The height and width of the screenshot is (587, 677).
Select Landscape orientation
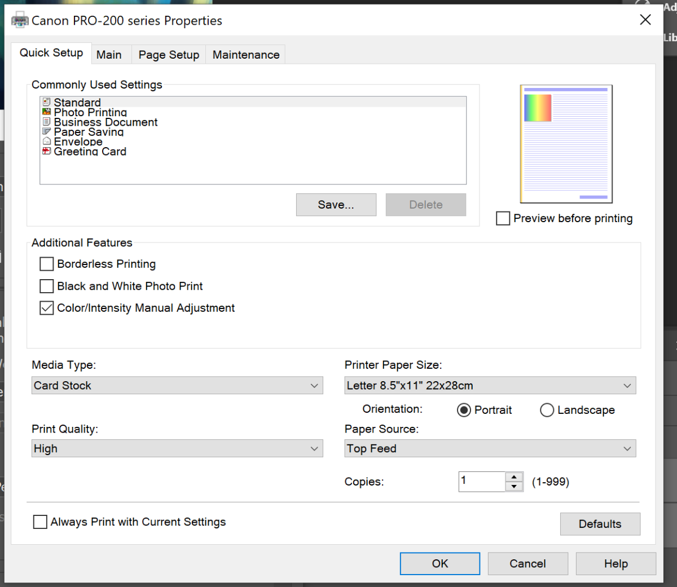(x=547, y=410)
